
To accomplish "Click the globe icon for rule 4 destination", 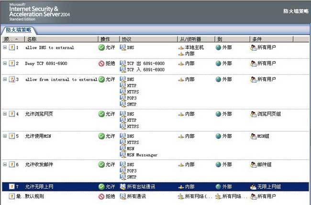I will tap(219, 114).
